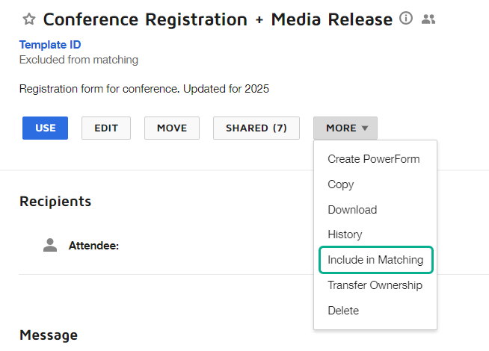This screenshot has width=489, height=351.
Task: Star the Conference Registration template as favorite
Action: click(x=28, y=19)
